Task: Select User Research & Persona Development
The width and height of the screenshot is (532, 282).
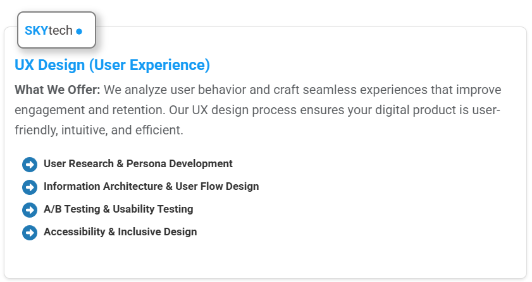Action: pos(138,163)
